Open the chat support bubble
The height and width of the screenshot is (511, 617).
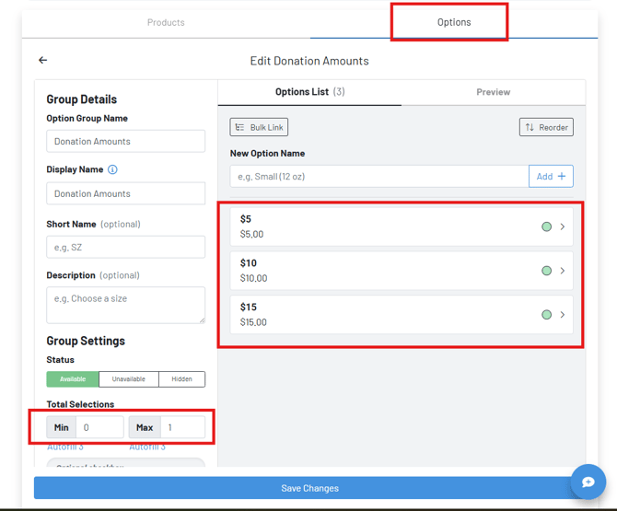pyautogui.click(x=588, y=482)
